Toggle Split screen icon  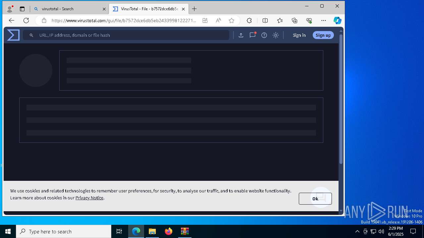click(265, 20)
